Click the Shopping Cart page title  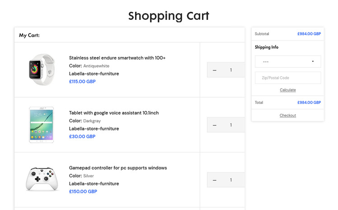click(x=169, y=16)
